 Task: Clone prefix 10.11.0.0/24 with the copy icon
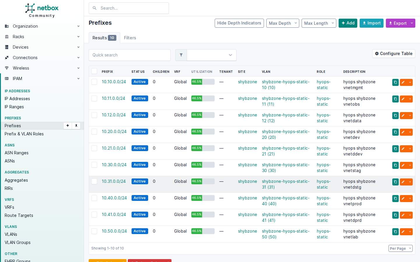click(x=395, y=99)
